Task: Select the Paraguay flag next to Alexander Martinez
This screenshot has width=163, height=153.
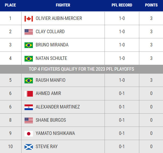Action: (29, 107)
